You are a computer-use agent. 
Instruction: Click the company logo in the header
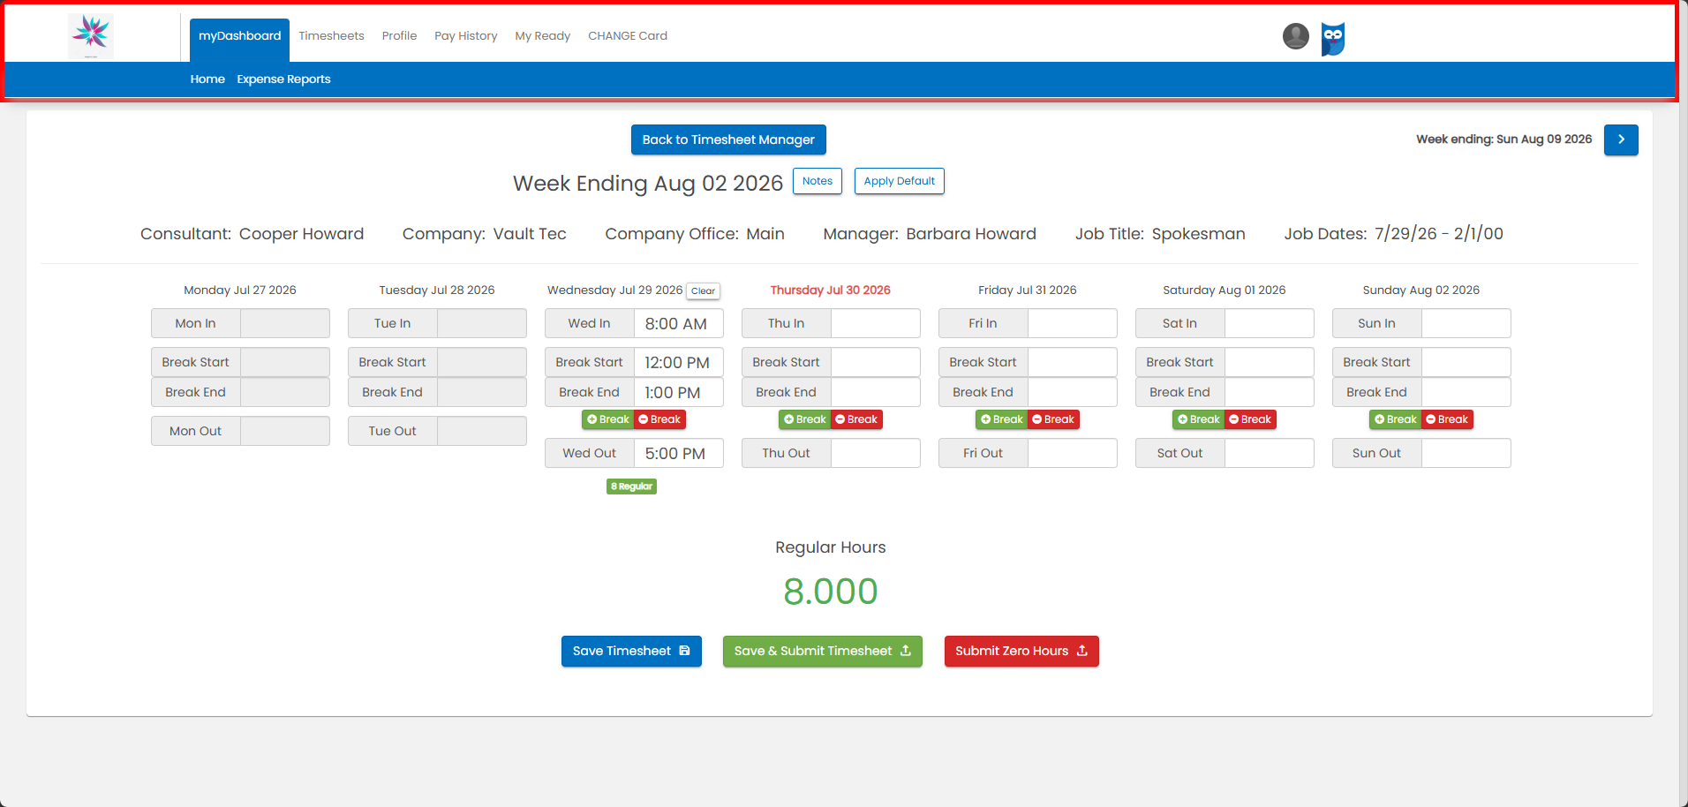[91, 36]
